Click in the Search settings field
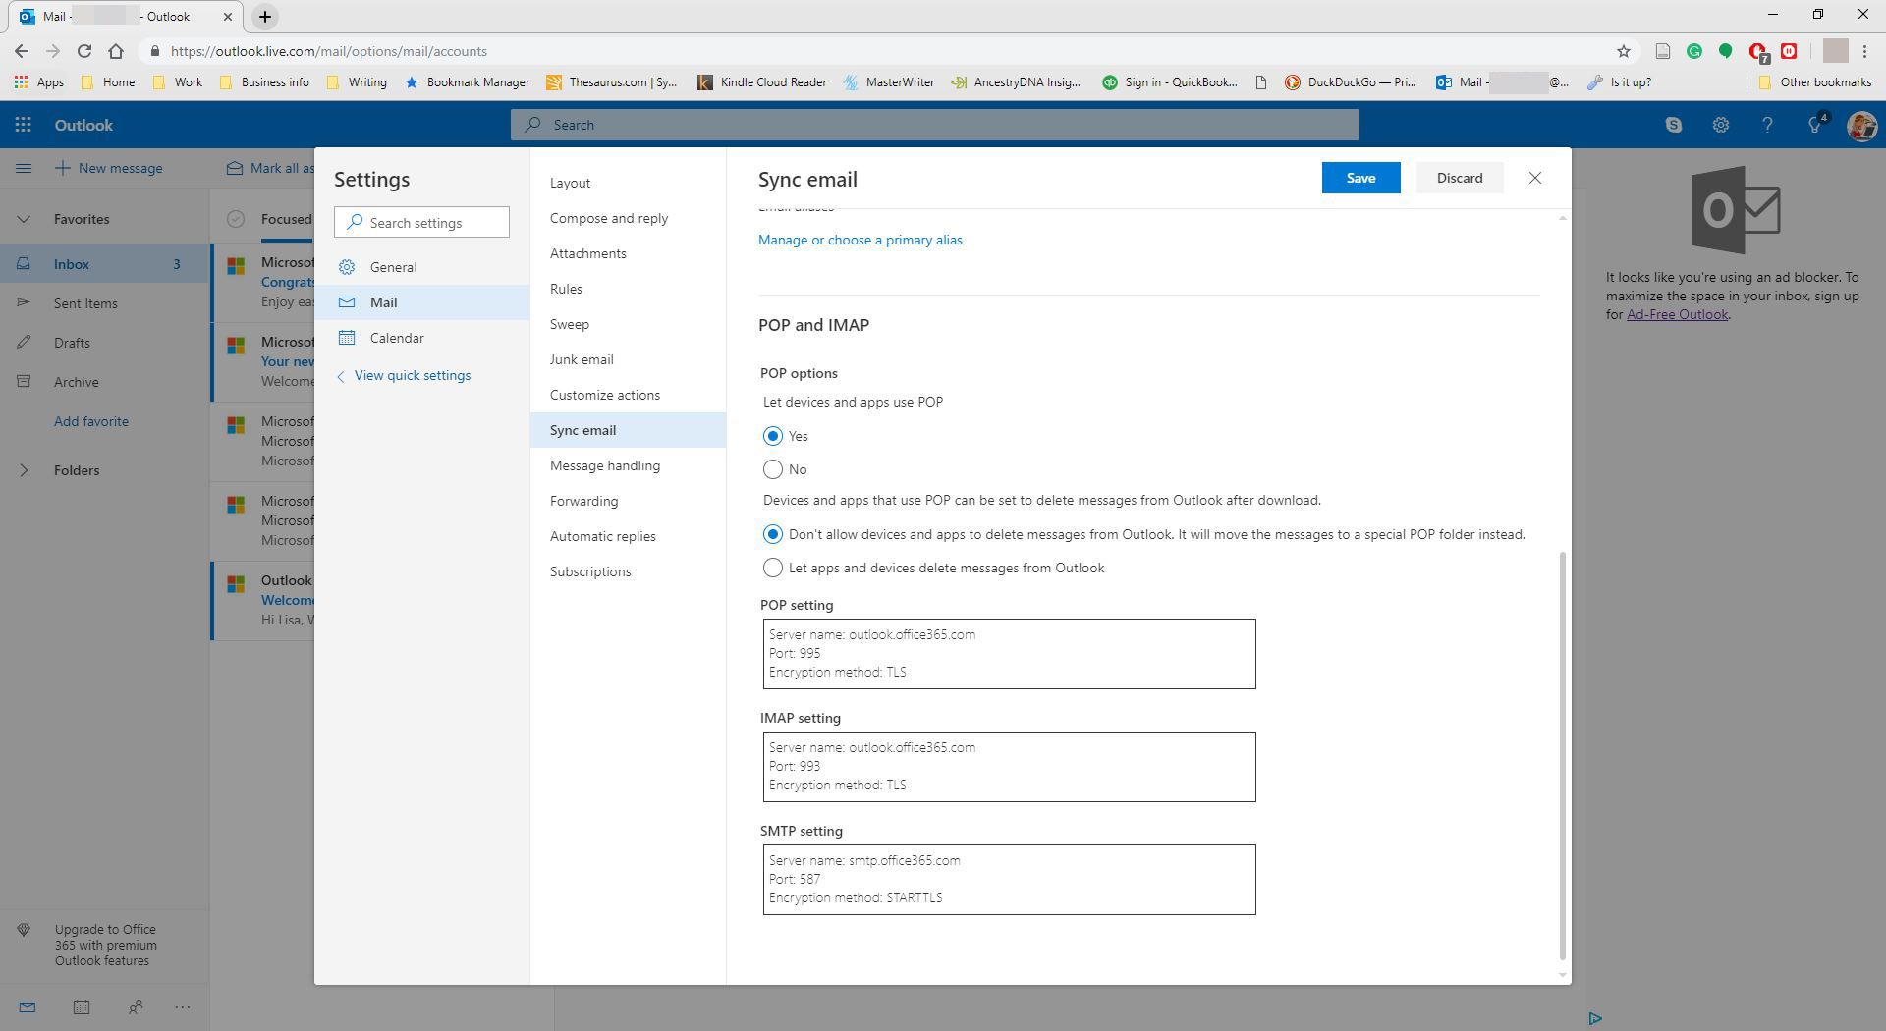The width and height of the screenshot is (1886, 1031). click(421, 223)
